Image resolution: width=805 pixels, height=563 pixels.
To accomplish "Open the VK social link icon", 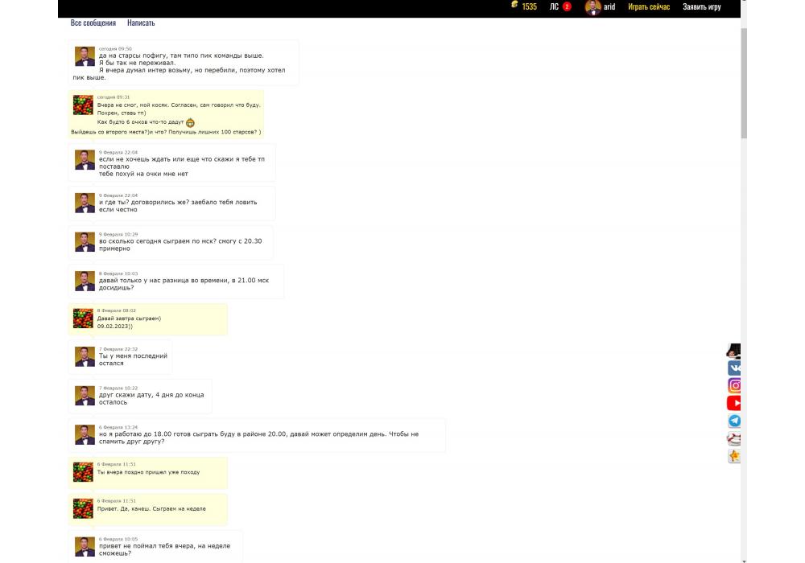I will click(734, 368).
